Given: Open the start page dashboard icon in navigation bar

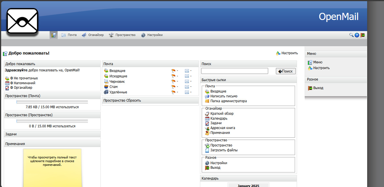Looking at the screenshot, I should (53, 35).
